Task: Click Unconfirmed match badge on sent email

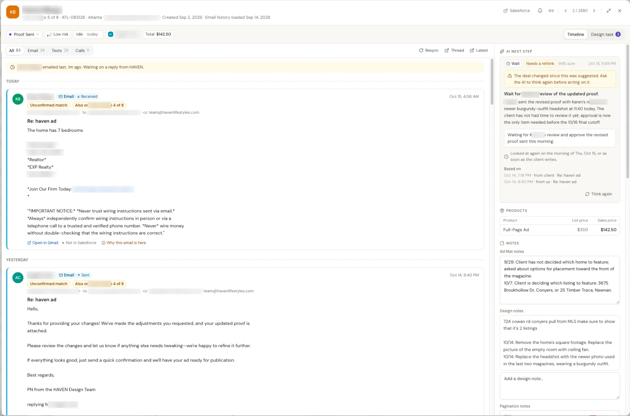Action: pyautogui.click(x=49, y=284)
